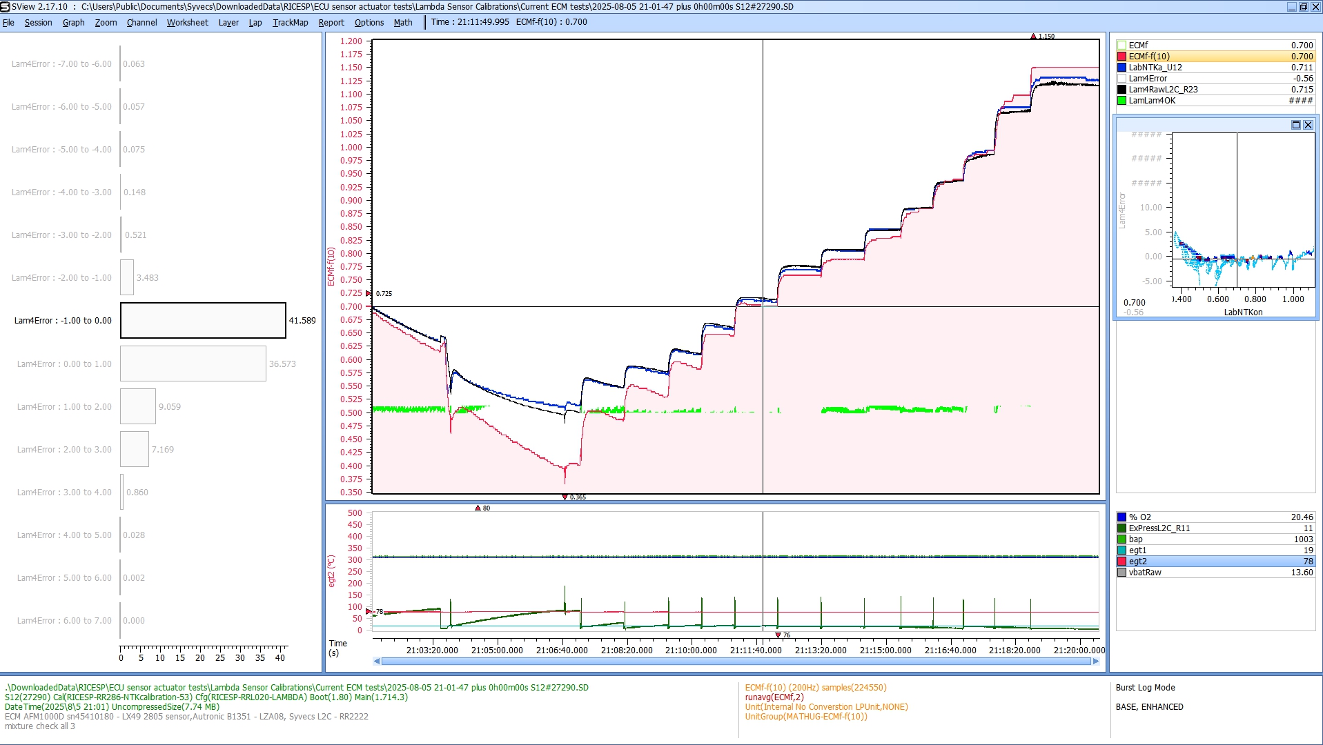
Task: Click the 1.150 maximum marker triangle
Action: [x=1033, y=36]
